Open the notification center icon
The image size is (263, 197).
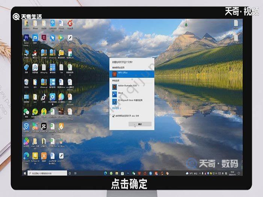[239, 173]
